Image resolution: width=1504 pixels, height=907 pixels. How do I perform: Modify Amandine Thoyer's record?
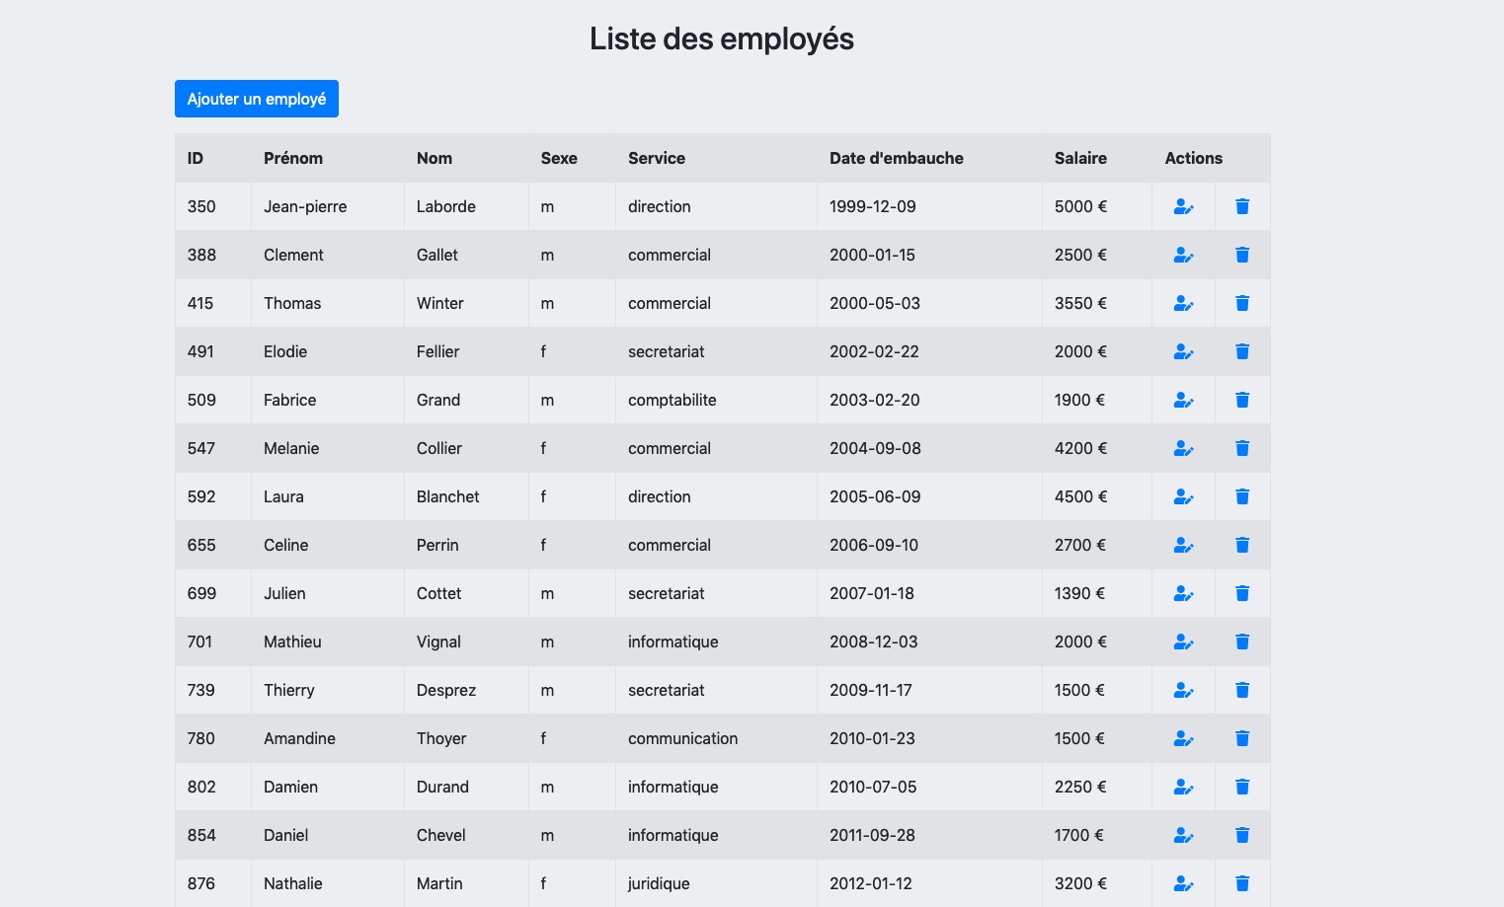[x=1183, y=738]
